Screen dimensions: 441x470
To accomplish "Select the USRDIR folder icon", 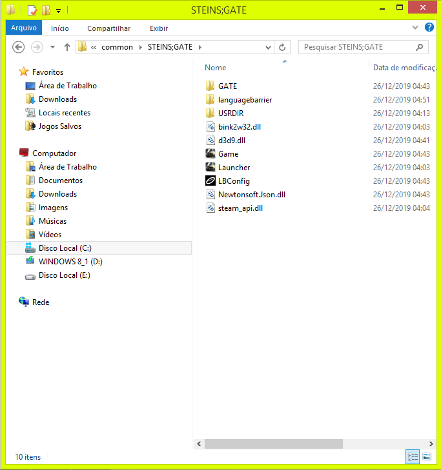I will click(x=210, y=113).
